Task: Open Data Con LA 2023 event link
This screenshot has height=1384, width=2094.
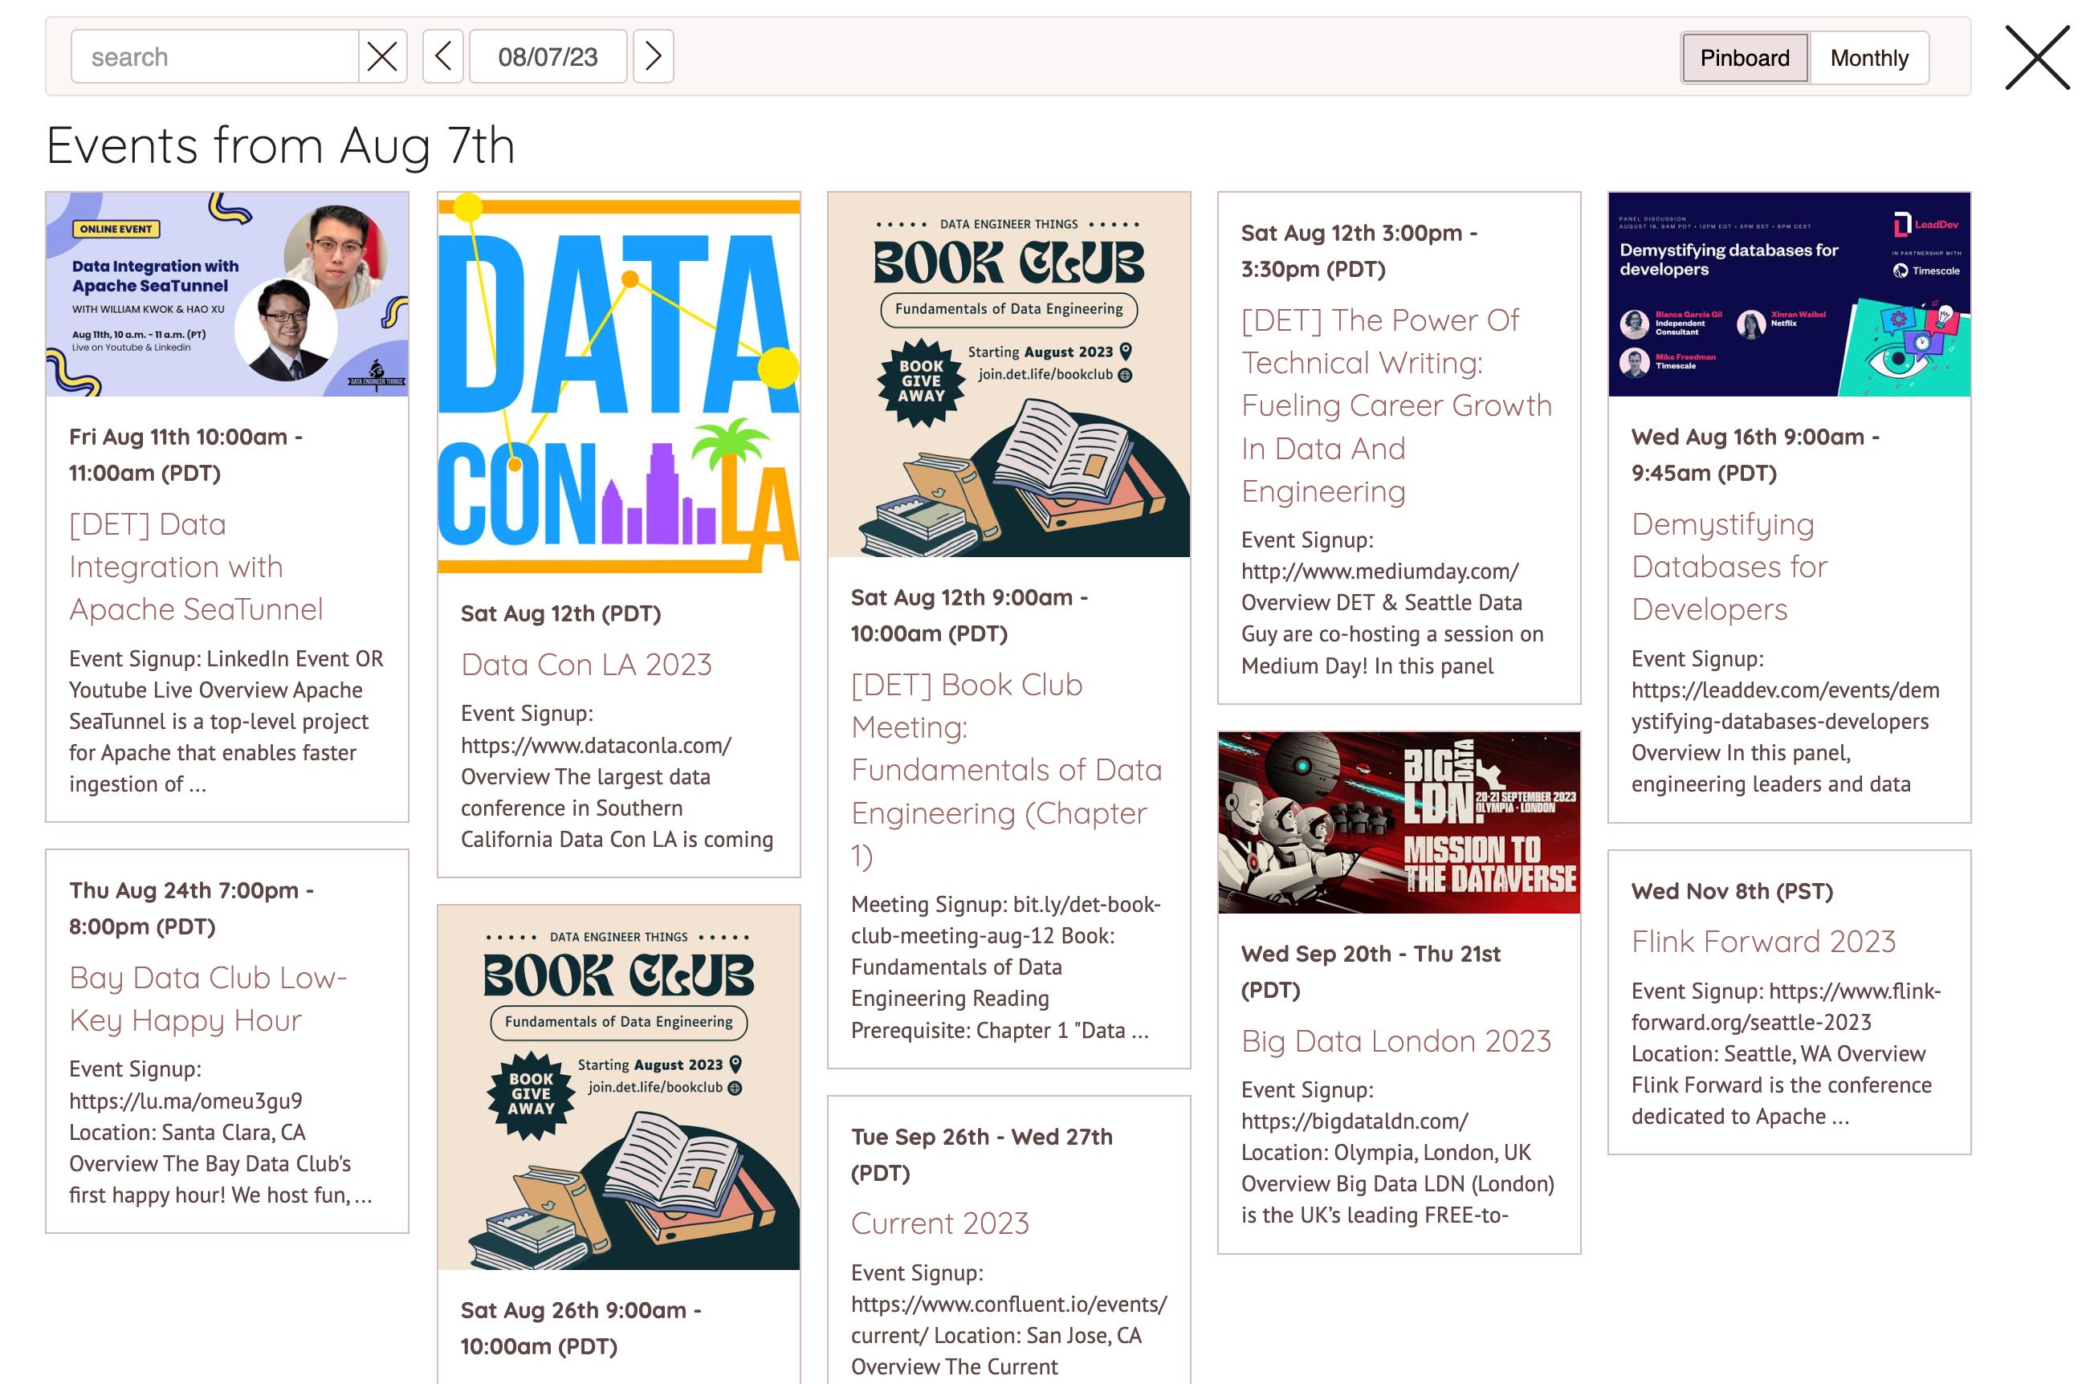Action: [586, 665]
